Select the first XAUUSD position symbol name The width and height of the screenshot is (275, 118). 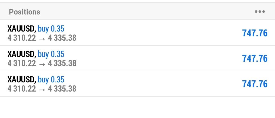(21, 29)
